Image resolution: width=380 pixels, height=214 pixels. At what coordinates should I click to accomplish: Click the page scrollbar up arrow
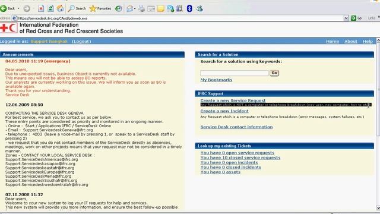378,41
